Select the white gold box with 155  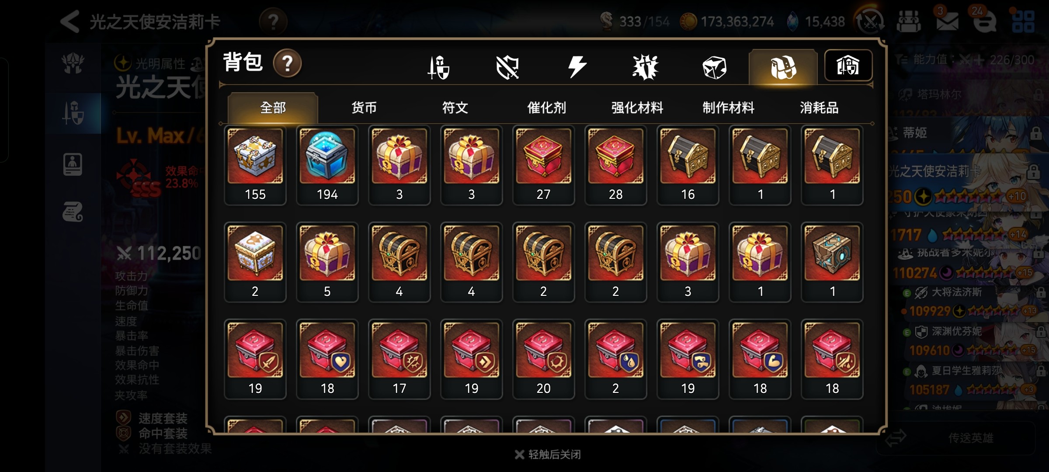(255, 165)
